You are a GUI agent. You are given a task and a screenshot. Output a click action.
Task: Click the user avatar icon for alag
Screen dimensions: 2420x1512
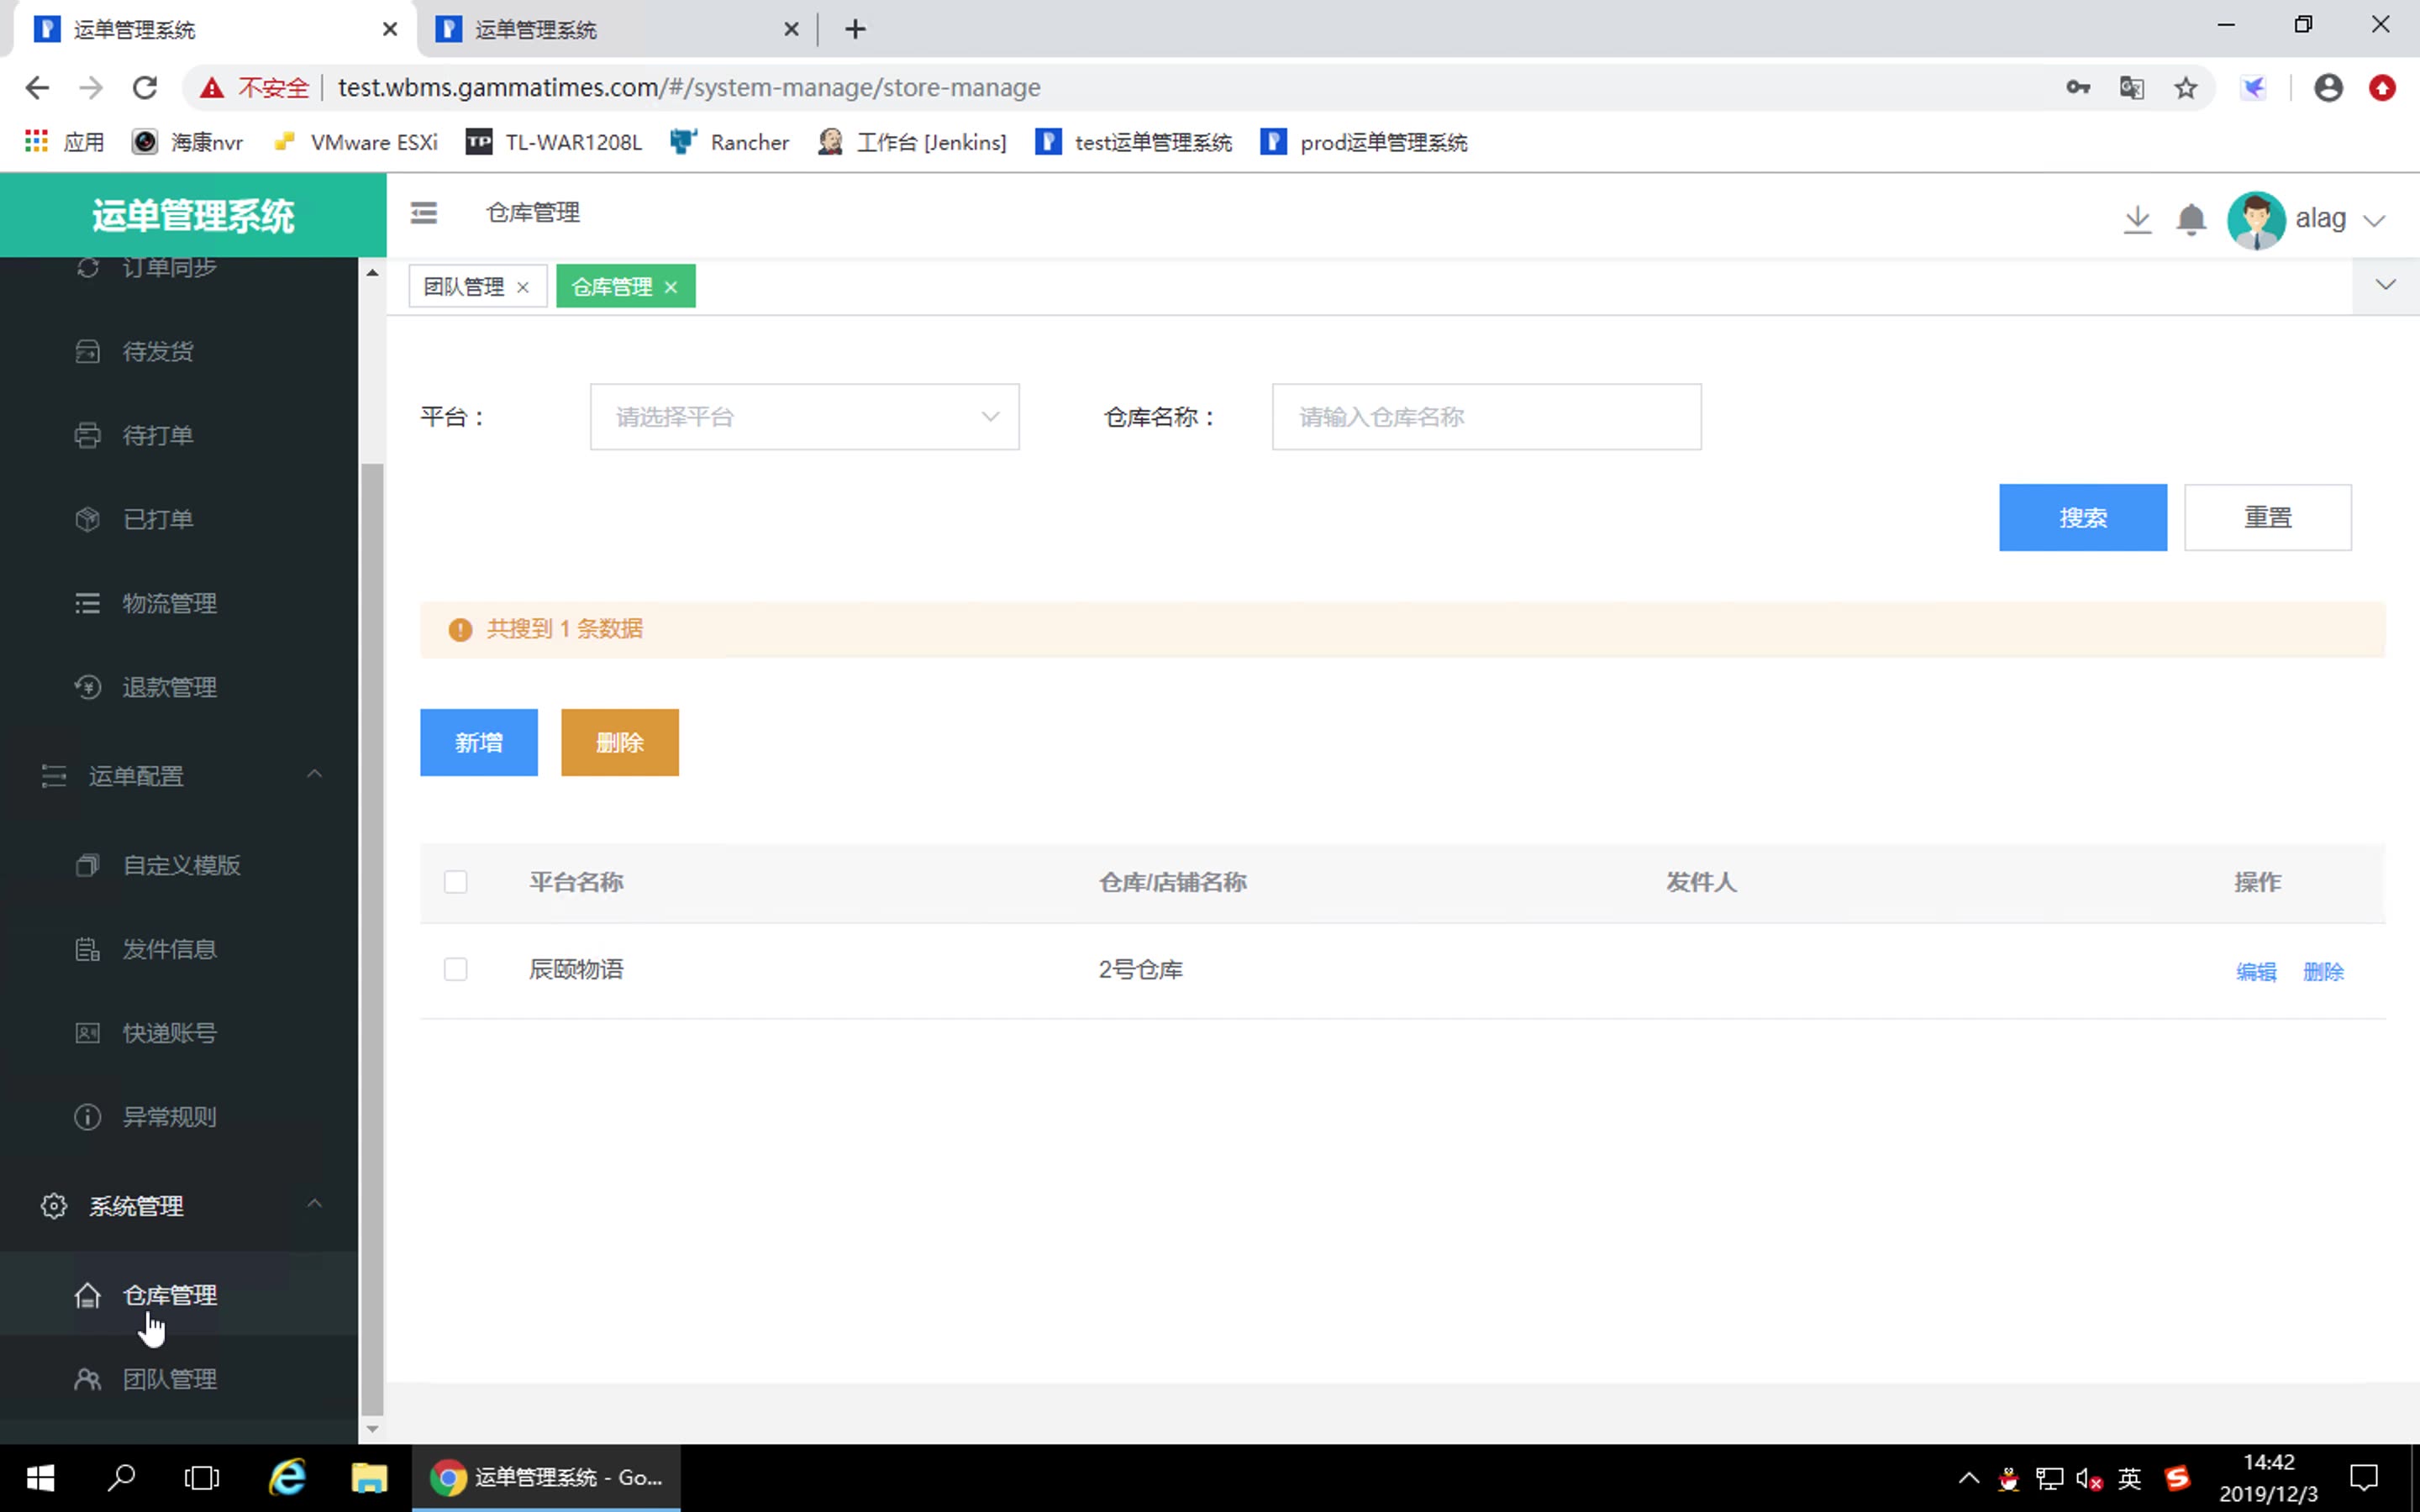(2256, 218)
